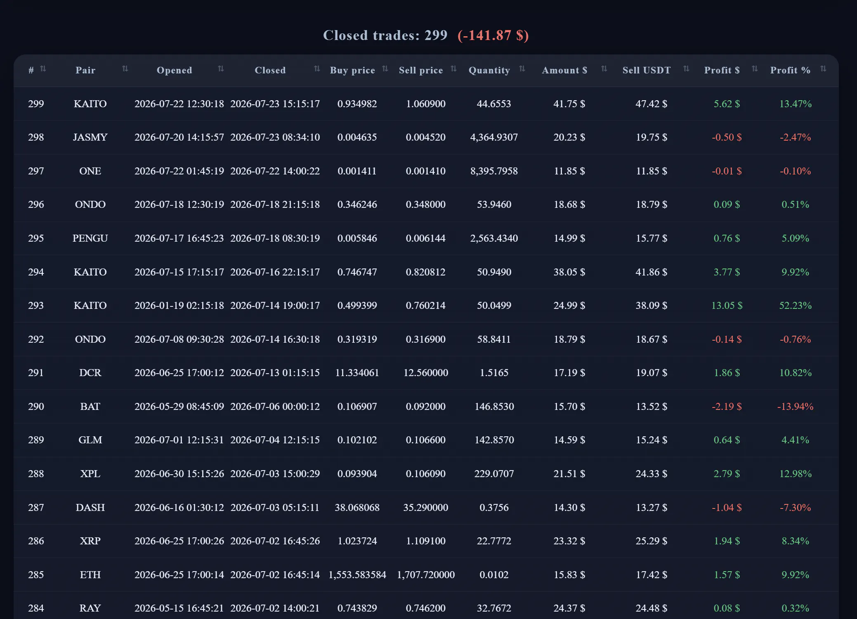Select DCR pair in trade 291
Image resolution: width=857 pixels, height=619 pixels.
point(90,373)
